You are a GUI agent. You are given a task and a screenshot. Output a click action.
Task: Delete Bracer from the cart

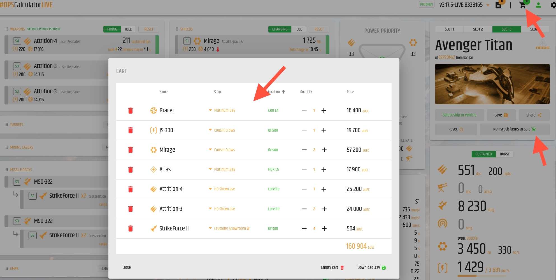(x=130, y=111)
